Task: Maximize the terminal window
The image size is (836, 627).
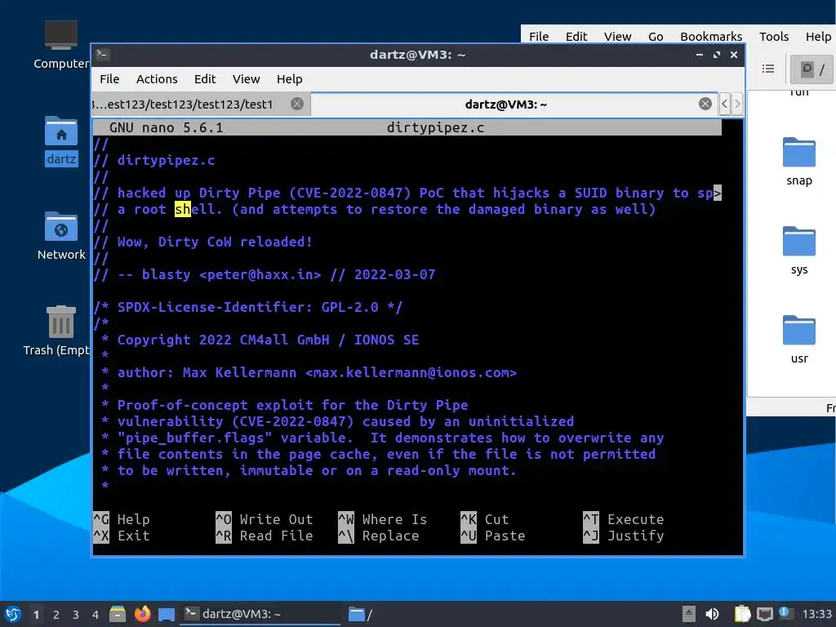Action: coord(717,55)
